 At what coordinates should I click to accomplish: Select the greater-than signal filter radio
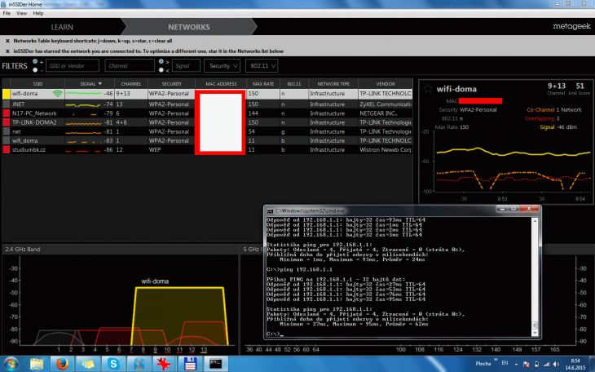[x=161, y=61]
